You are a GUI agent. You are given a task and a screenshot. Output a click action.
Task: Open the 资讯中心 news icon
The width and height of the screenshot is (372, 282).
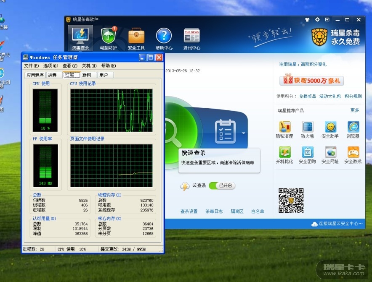(x=192, y=38)
